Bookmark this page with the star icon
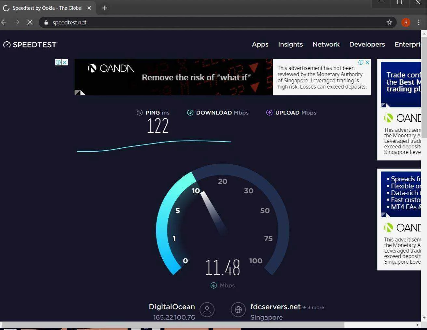This screenshot has height=330, width=427. coord(389,22)
